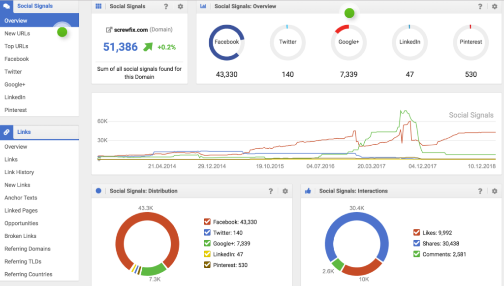The width and height of the screenshot is (504, 286).
Task: Click the thumbs-up icon on the Interactions panel
Action: (x=308, y=191)
